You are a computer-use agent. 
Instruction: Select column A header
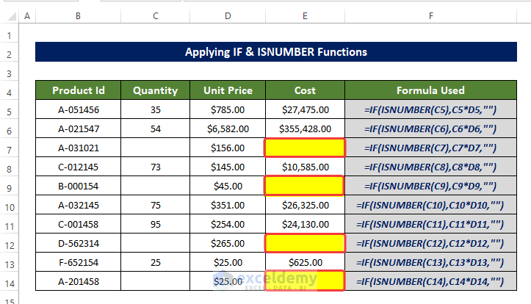coord(27,16)
